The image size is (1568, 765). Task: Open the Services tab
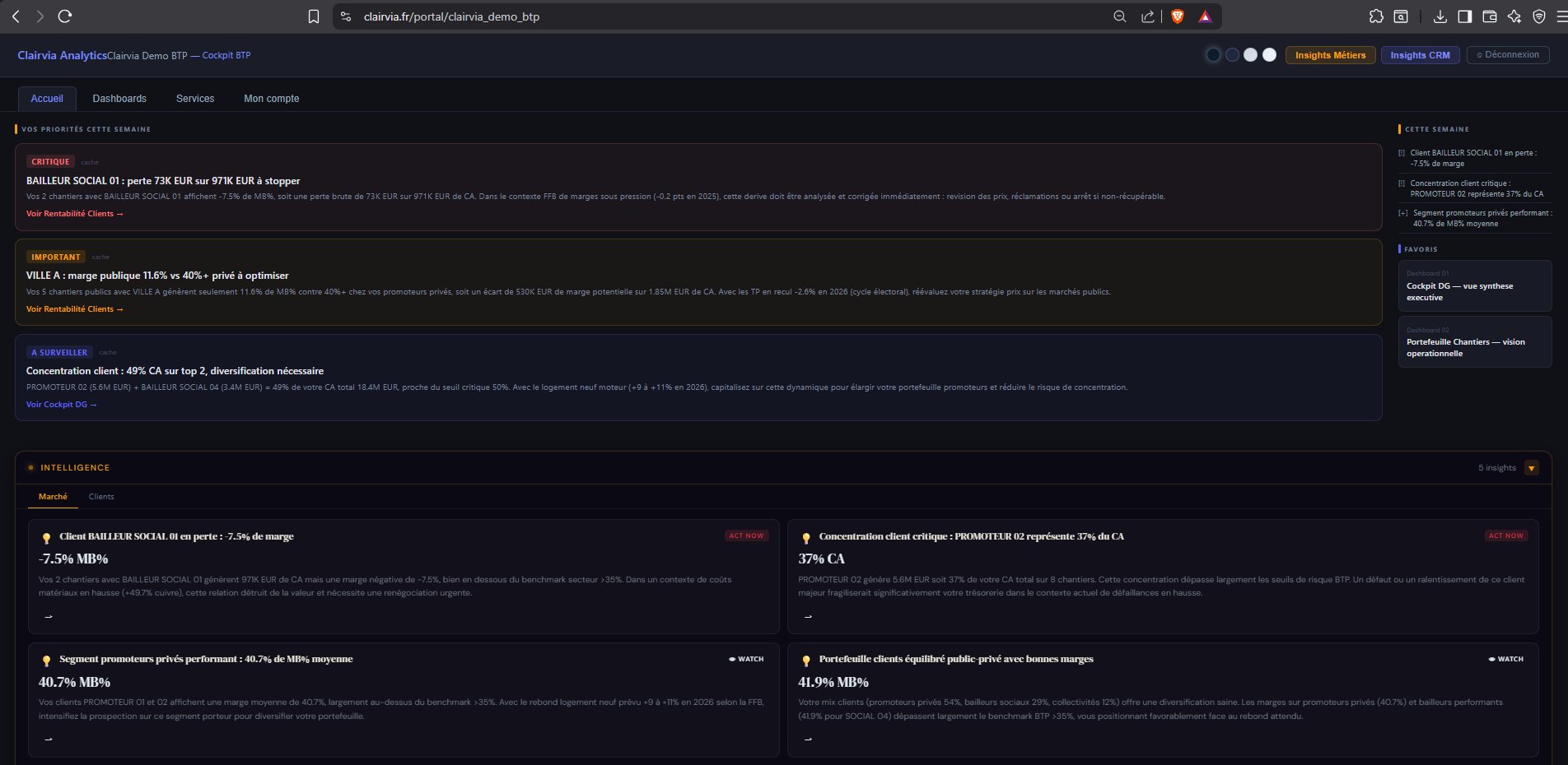(195, 99)
